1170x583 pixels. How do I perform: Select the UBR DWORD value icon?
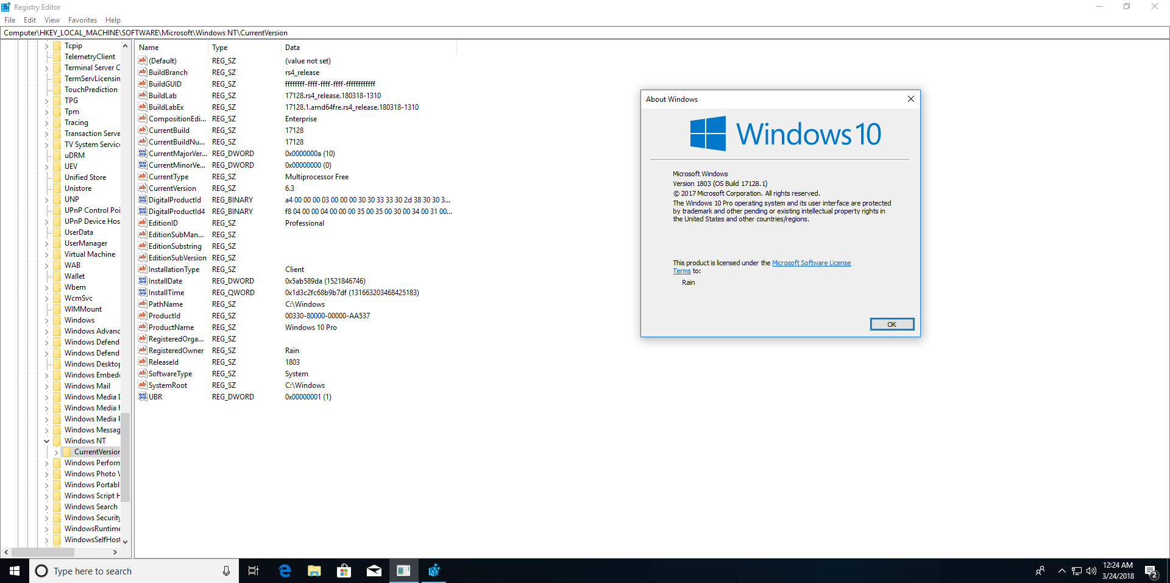point(143,396)
